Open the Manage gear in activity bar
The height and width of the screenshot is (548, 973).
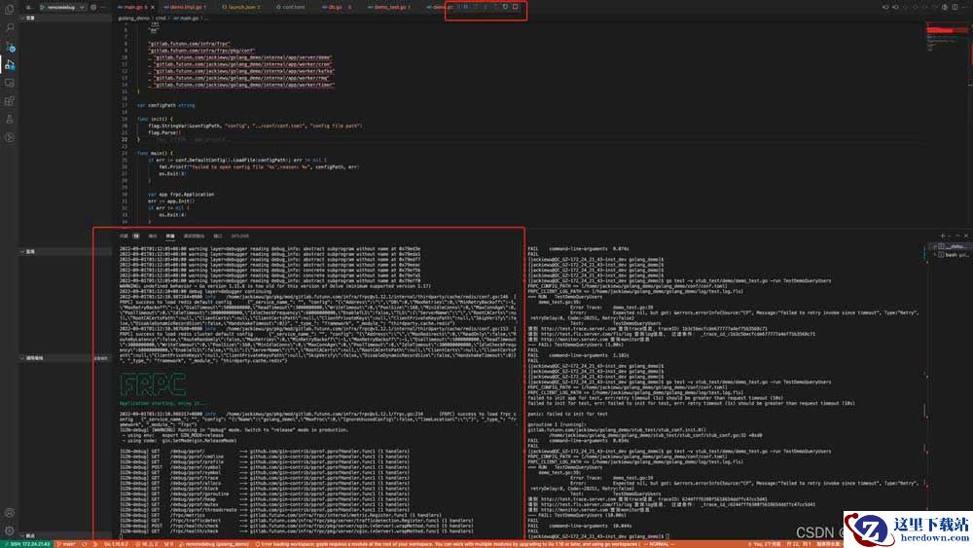10,530
